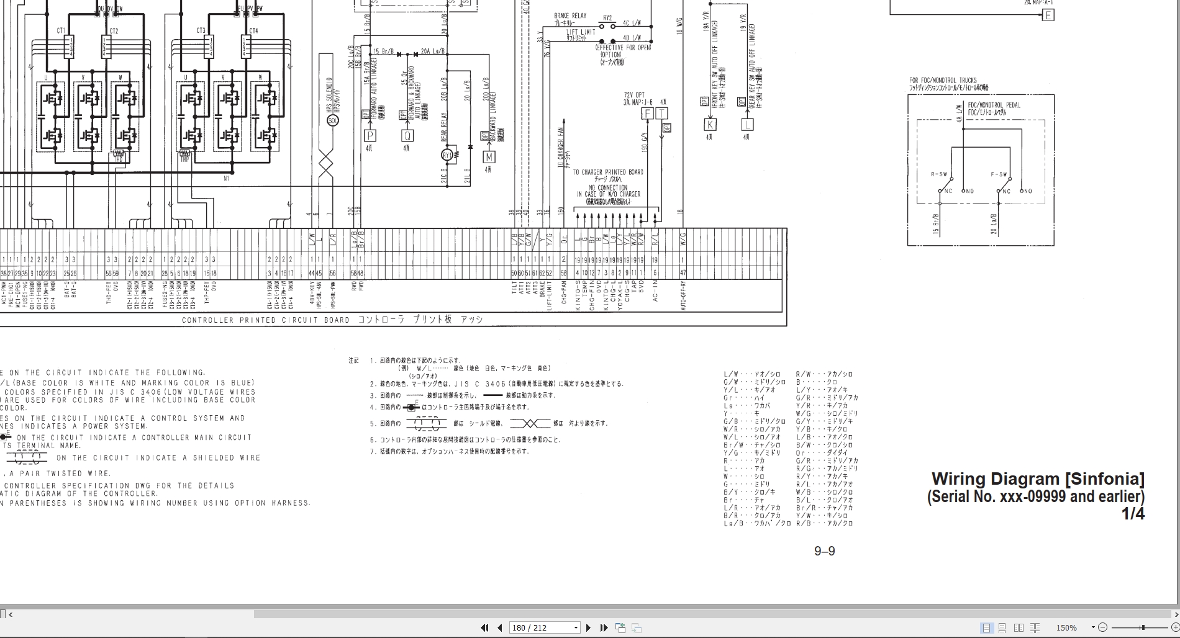This screenshot has width=1180, height=638.
Task: Advance to the next page arrow icon
Action: coord(588,627)
